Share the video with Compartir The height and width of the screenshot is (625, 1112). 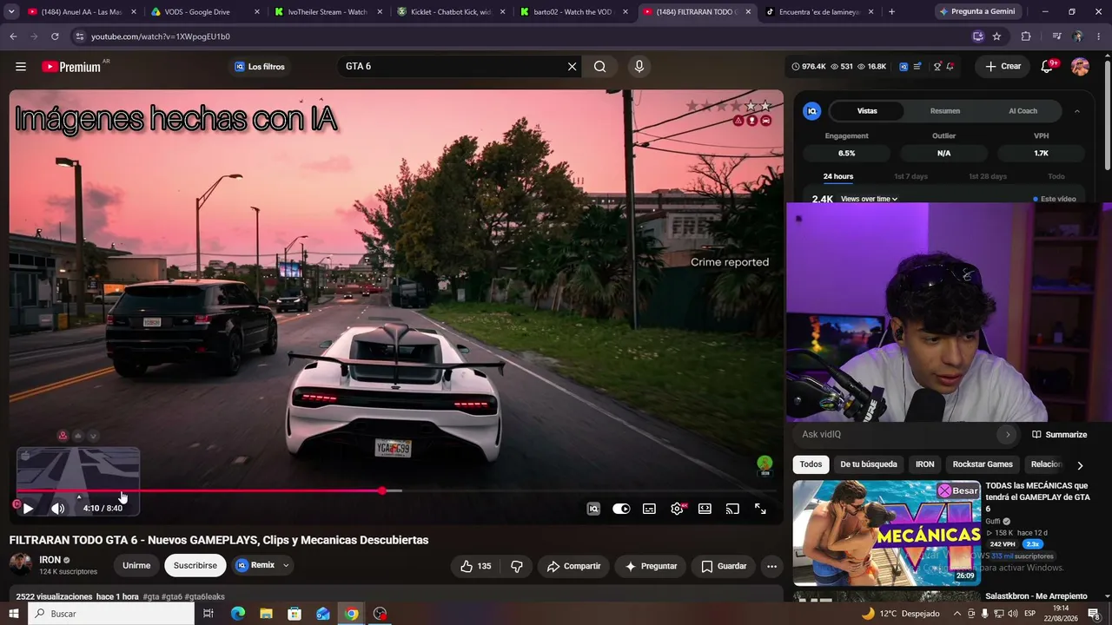(x=573, y=566)
